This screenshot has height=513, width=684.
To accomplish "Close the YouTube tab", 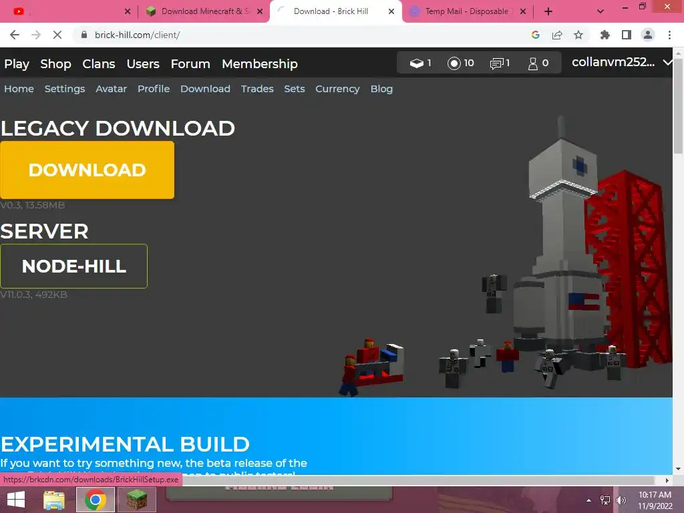I will tap(128, 11).
